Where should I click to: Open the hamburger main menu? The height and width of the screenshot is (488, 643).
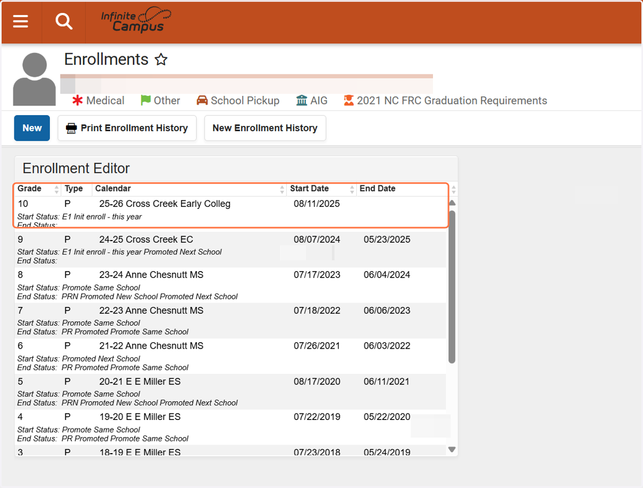20,21
